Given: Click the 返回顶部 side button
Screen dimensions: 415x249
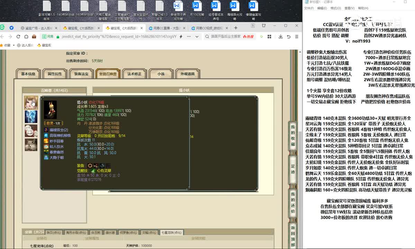Looking at the screenshot, I should [x=293, y=236].
